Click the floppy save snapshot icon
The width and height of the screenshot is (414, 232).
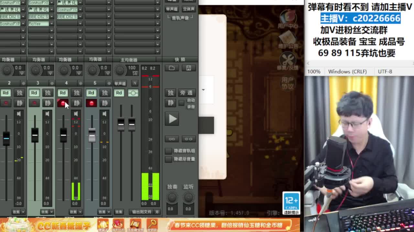pos(189,68)
